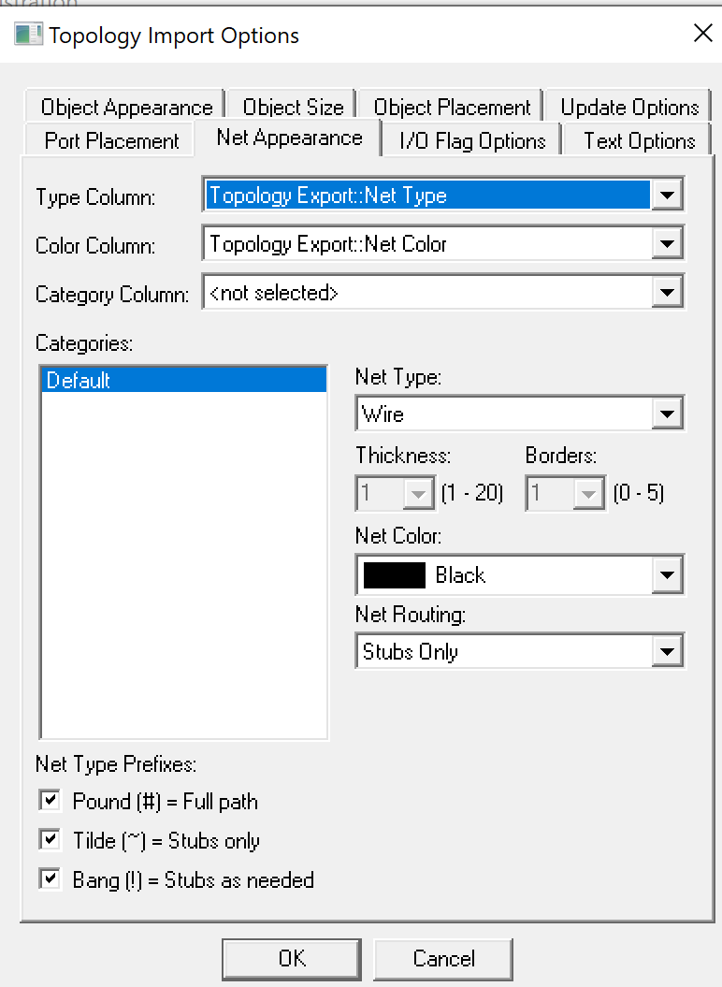The height and width of the screenshot is (987, 722).
Task: Open the Type Column dropdown
Action: [667, 196]
